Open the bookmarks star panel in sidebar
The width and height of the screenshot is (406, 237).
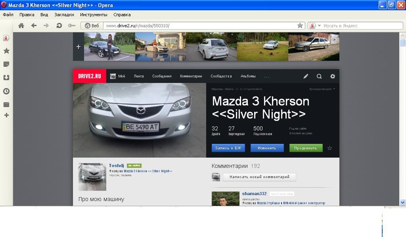6,51
